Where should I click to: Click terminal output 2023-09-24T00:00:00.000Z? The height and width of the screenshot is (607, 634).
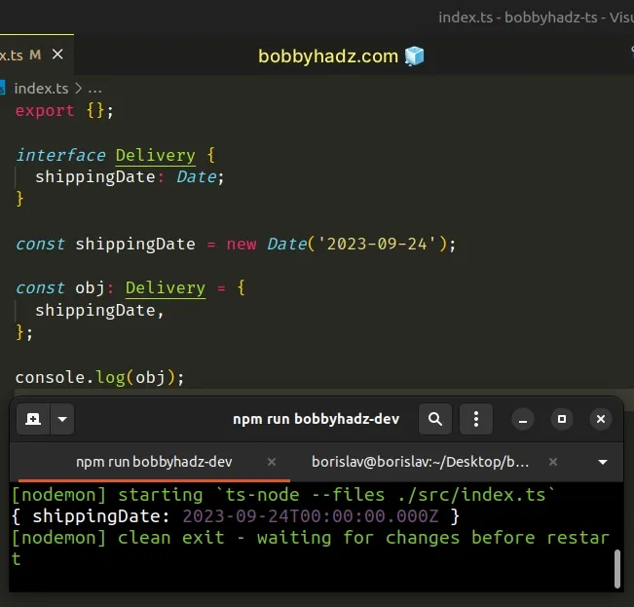click(311, 516)
